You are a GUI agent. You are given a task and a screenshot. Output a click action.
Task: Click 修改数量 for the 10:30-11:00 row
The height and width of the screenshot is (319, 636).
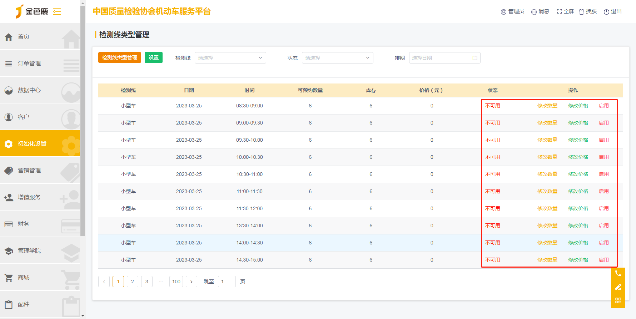(x=547, y=174)
